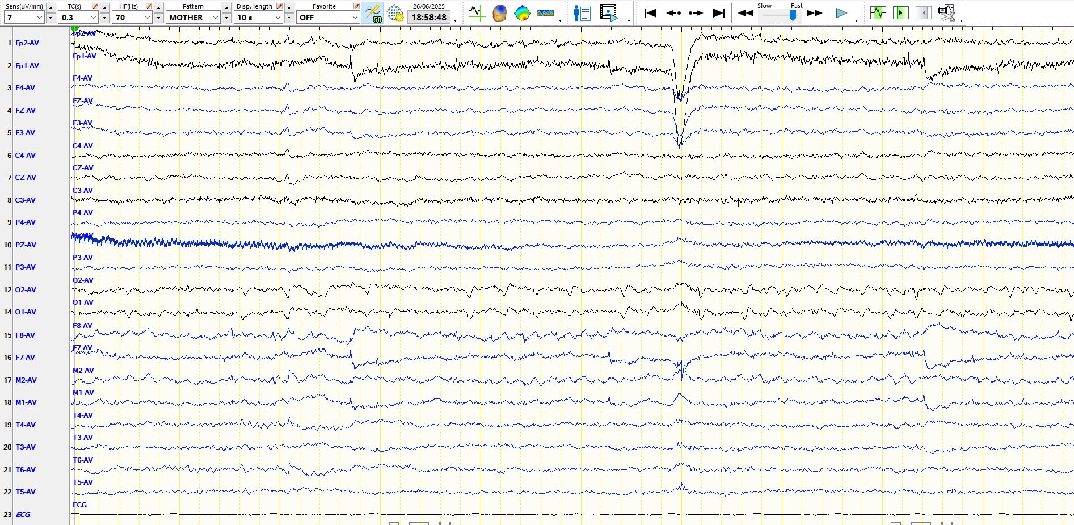Select channel 22 T5-AV in the channel list
Viewport: 1074px width, 525px height.
pyautogui.click(x=25, y=492)
